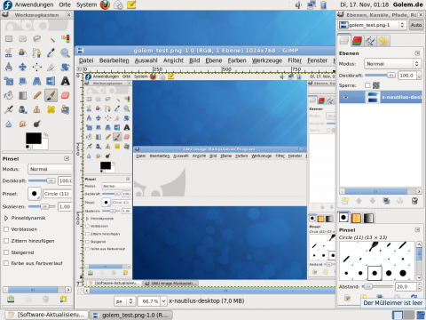Select the Zoom magnifier tool
426x320 pixels.
point(66,52)
